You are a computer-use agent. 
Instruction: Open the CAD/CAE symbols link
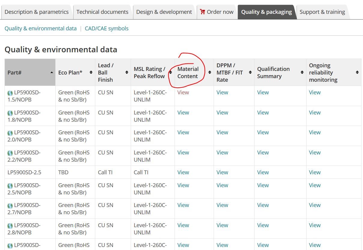(x=107, y=29)
